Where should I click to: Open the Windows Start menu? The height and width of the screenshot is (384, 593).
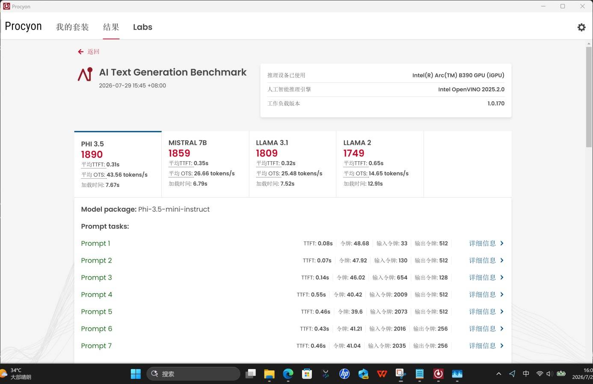136,374
